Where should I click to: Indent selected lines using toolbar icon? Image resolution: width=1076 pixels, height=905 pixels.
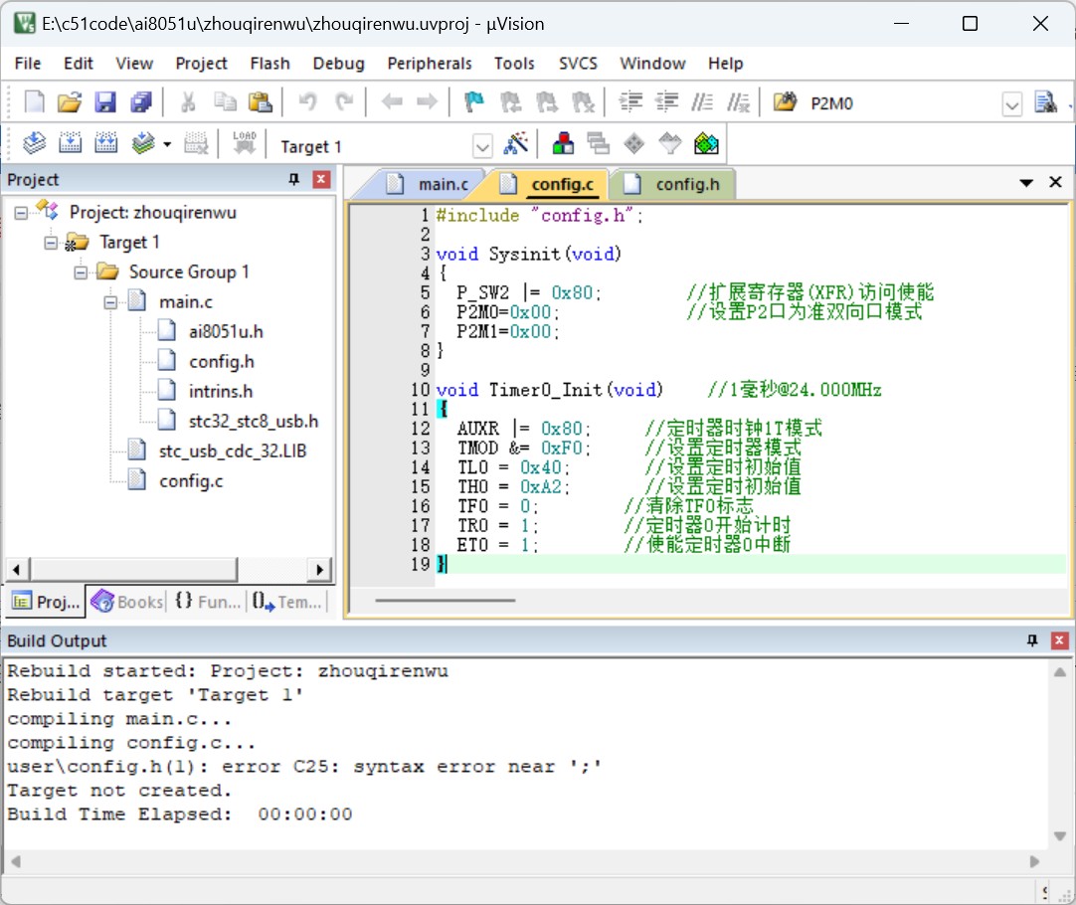tap(630, 102)
